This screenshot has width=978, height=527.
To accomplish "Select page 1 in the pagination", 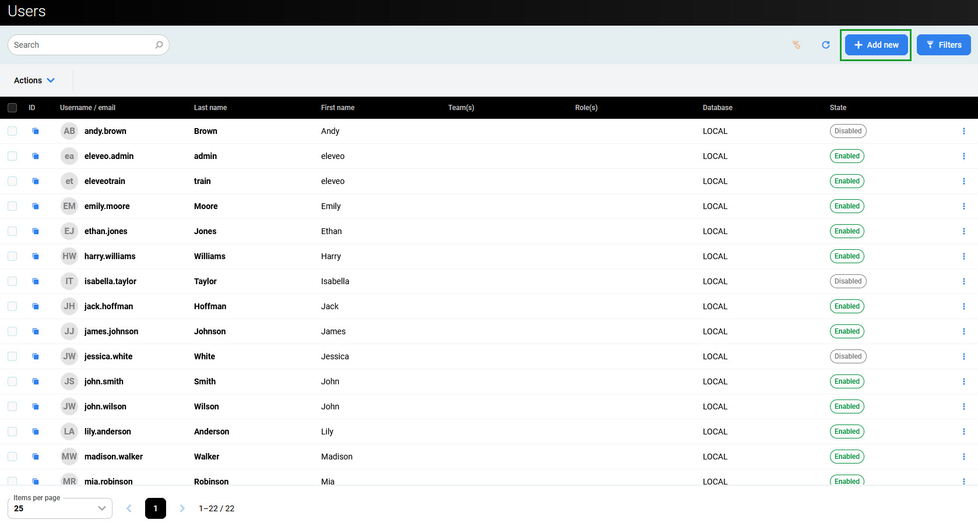I will (x=156, y=508).
